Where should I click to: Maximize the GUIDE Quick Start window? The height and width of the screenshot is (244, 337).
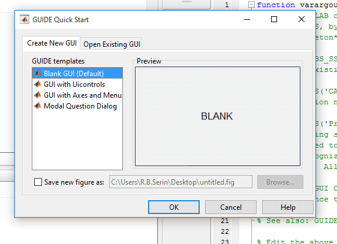coord(274,19)
